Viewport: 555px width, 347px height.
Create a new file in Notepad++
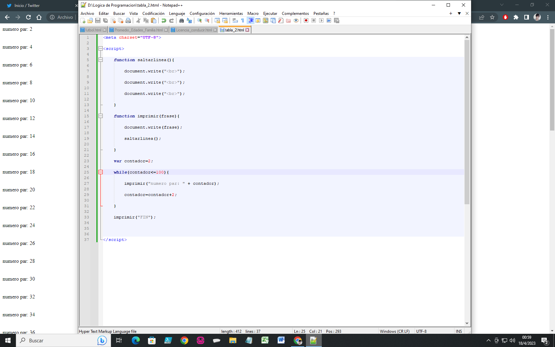click(83, 20)
